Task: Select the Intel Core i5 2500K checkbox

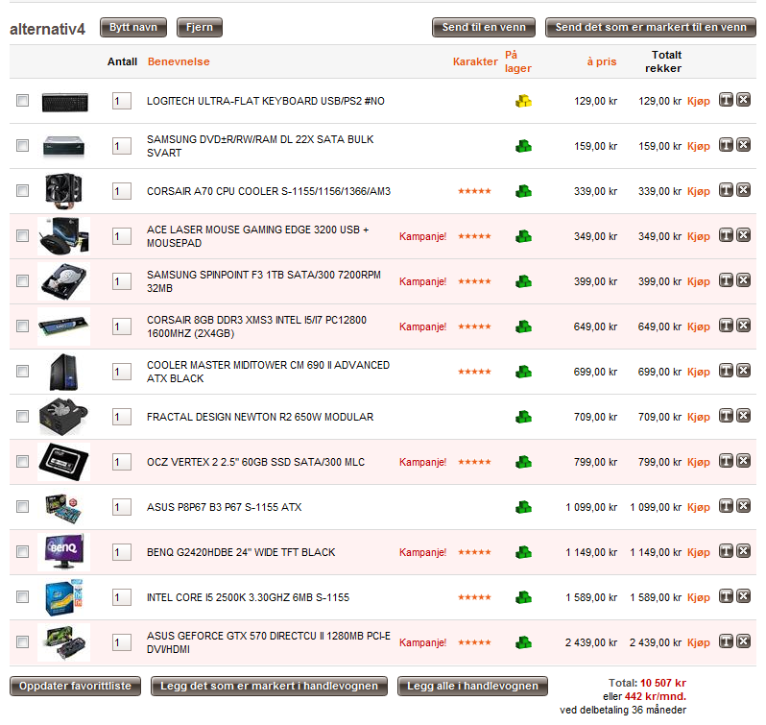Action: pyautogui.click(x=22, y=597)
